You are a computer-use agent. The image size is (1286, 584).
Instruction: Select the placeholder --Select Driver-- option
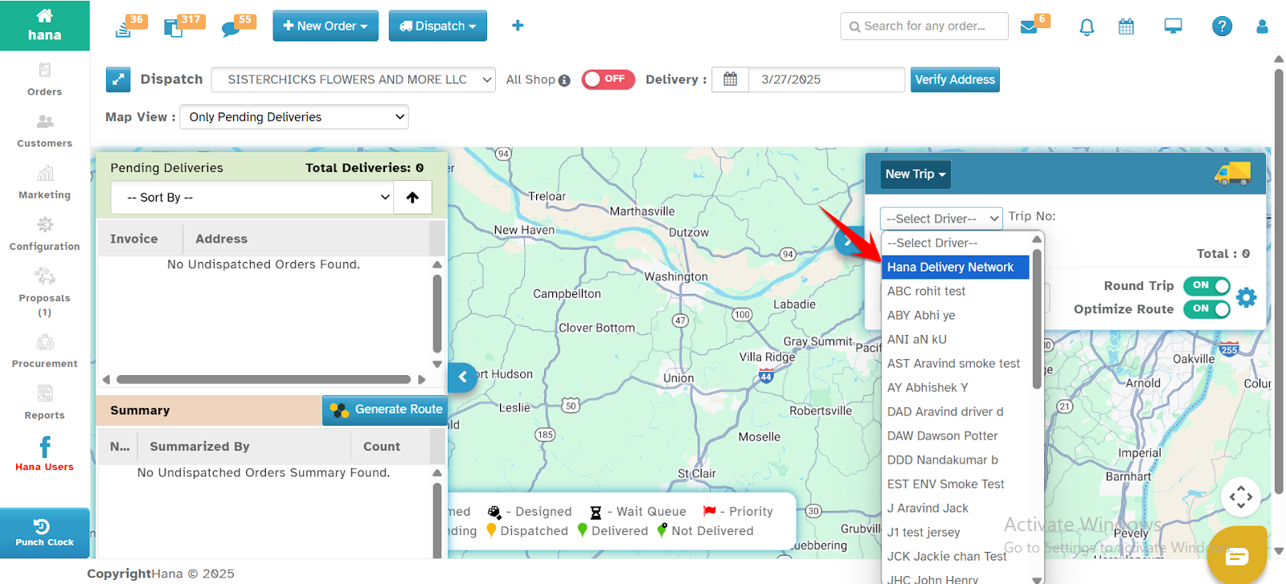point(955,243)
